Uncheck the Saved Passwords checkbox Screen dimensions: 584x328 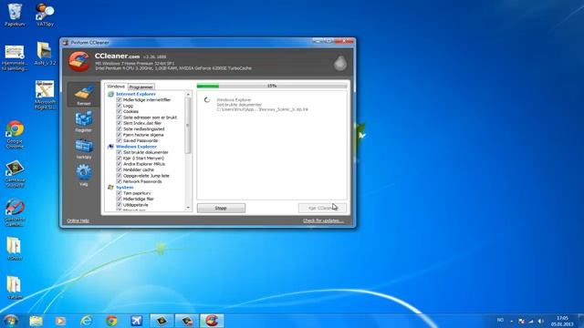tap(120, 140)
